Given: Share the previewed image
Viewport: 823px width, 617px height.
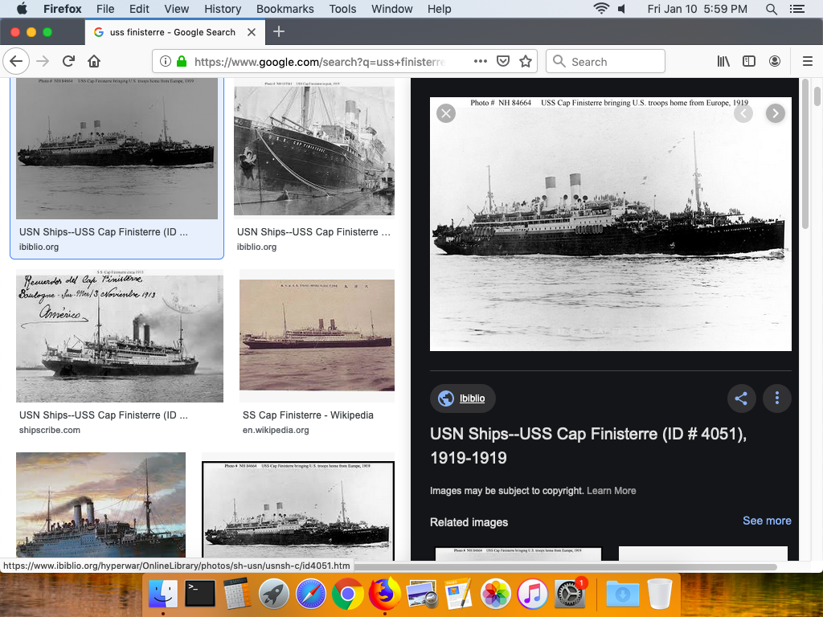Looking at the screenshot, I should (741, 398).
